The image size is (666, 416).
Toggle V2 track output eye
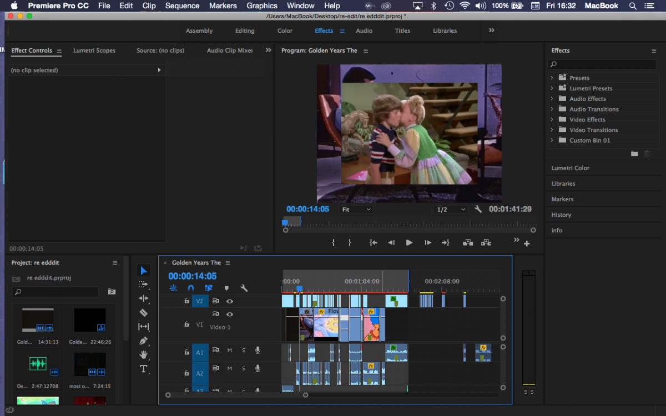229,301
